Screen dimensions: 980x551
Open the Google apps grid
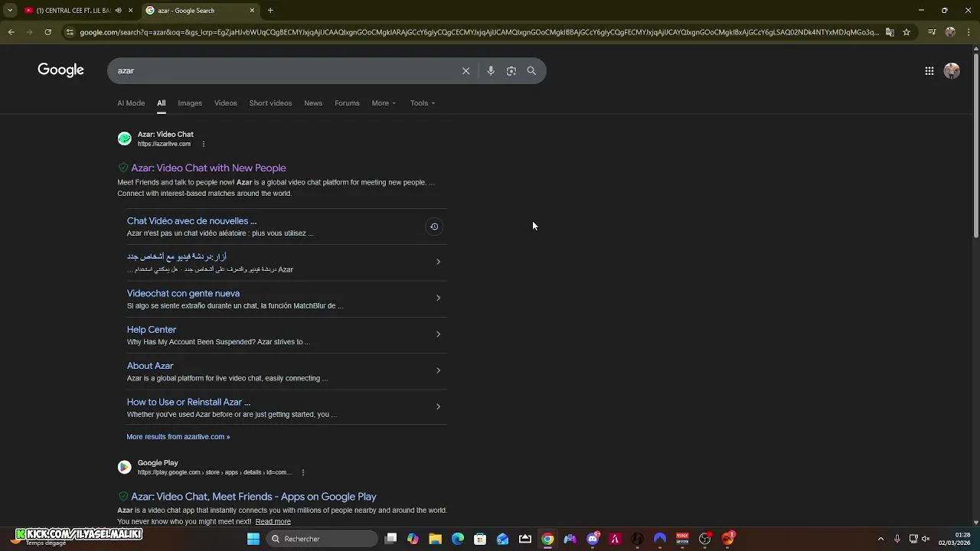click(929, 70)
